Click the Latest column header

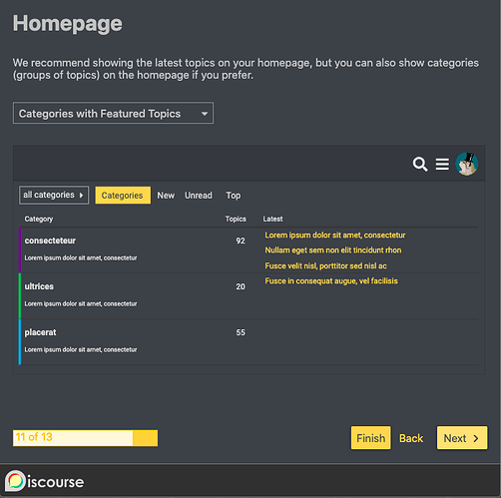point(272,219)
